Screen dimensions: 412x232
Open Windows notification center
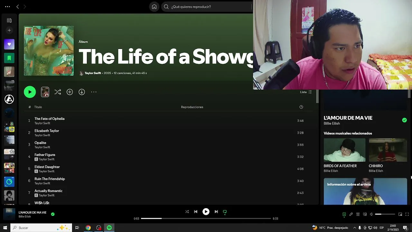click(x=405, y=227)
